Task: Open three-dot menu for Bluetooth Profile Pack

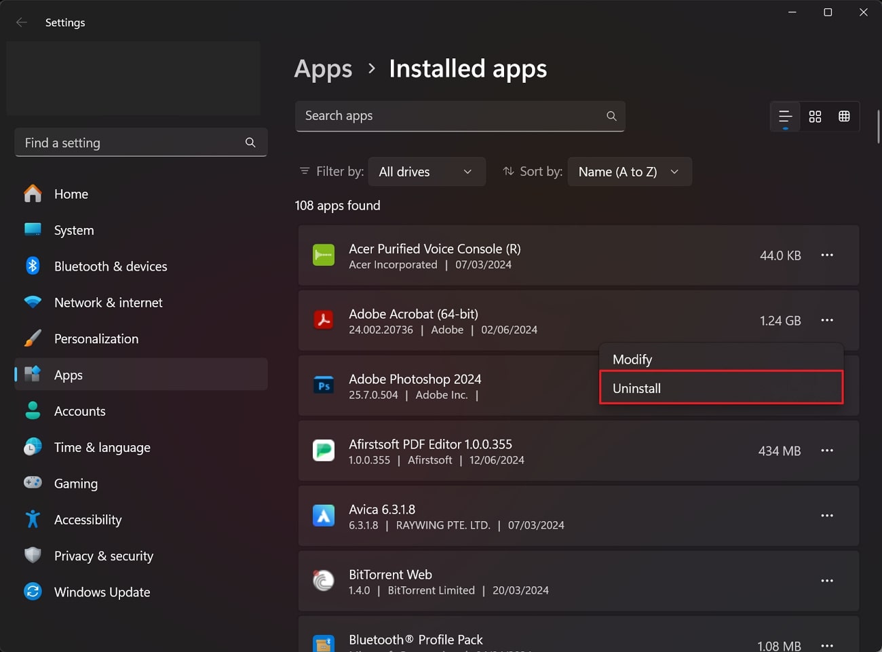Action: tap(827, 645)
